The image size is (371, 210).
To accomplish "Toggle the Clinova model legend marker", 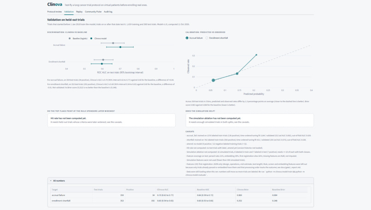I will 91,39.
